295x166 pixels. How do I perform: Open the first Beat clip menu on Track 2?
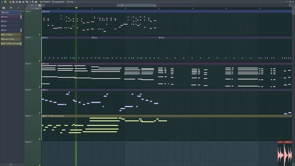(x=43, y=38)
